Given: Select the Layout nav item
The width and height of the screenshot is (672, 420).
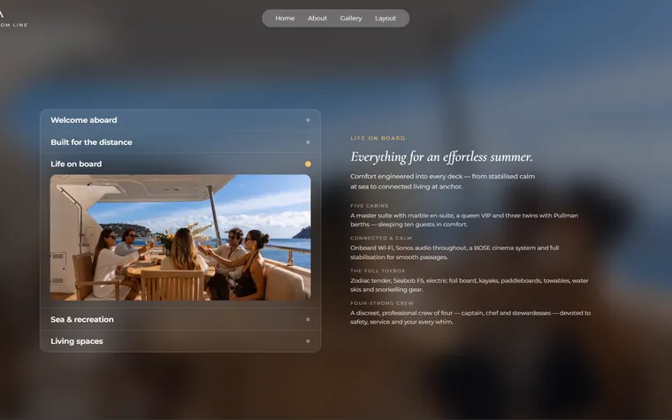Looking at the screenshot, I should [x=386, y=19].
